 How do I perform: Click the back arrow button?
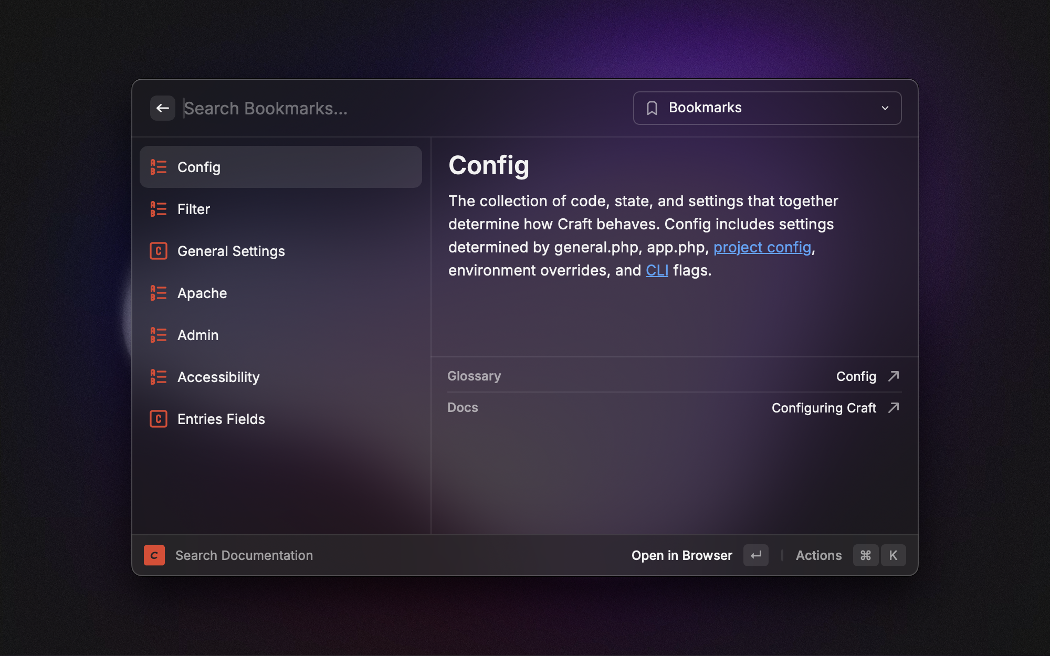pyautogui.click(x=162, y=108)
